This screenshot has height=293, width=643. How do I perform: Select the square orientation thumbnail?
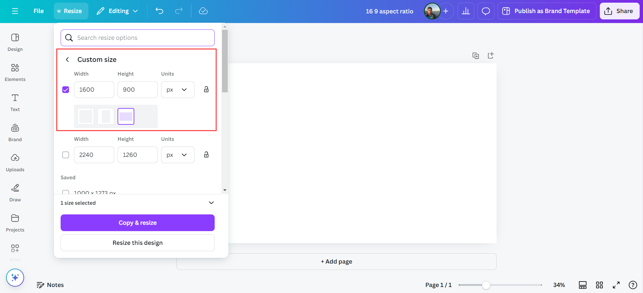[86, 116]
